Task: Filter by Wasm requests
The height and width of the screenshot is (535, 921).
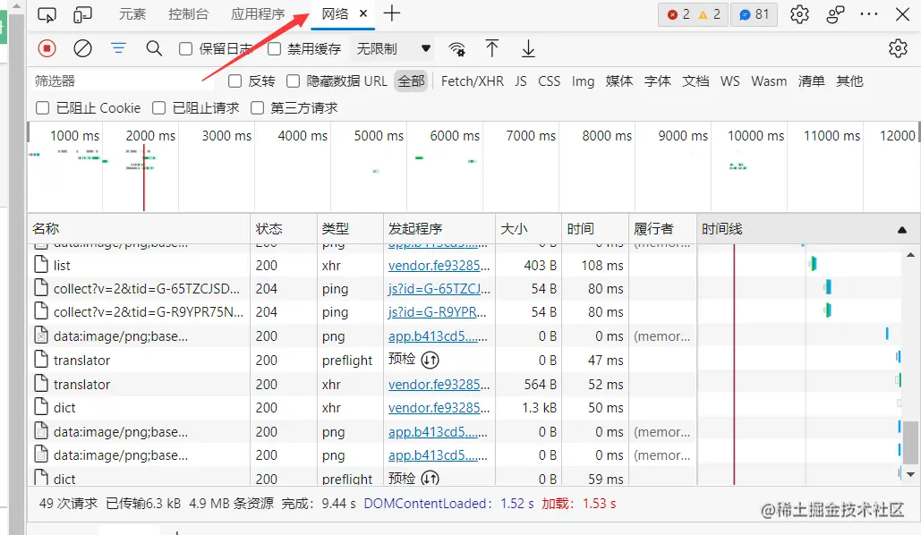Action: [769, 81]
